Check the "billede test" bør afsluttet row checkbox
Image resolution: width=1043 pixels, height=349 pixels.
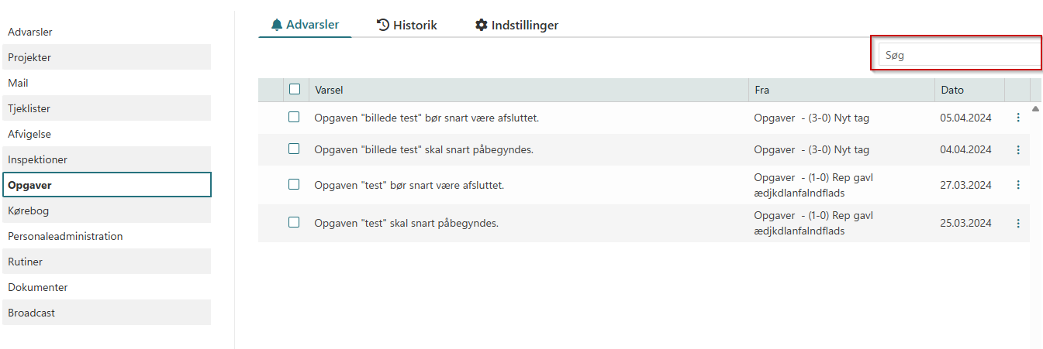(x=294, y=117)
